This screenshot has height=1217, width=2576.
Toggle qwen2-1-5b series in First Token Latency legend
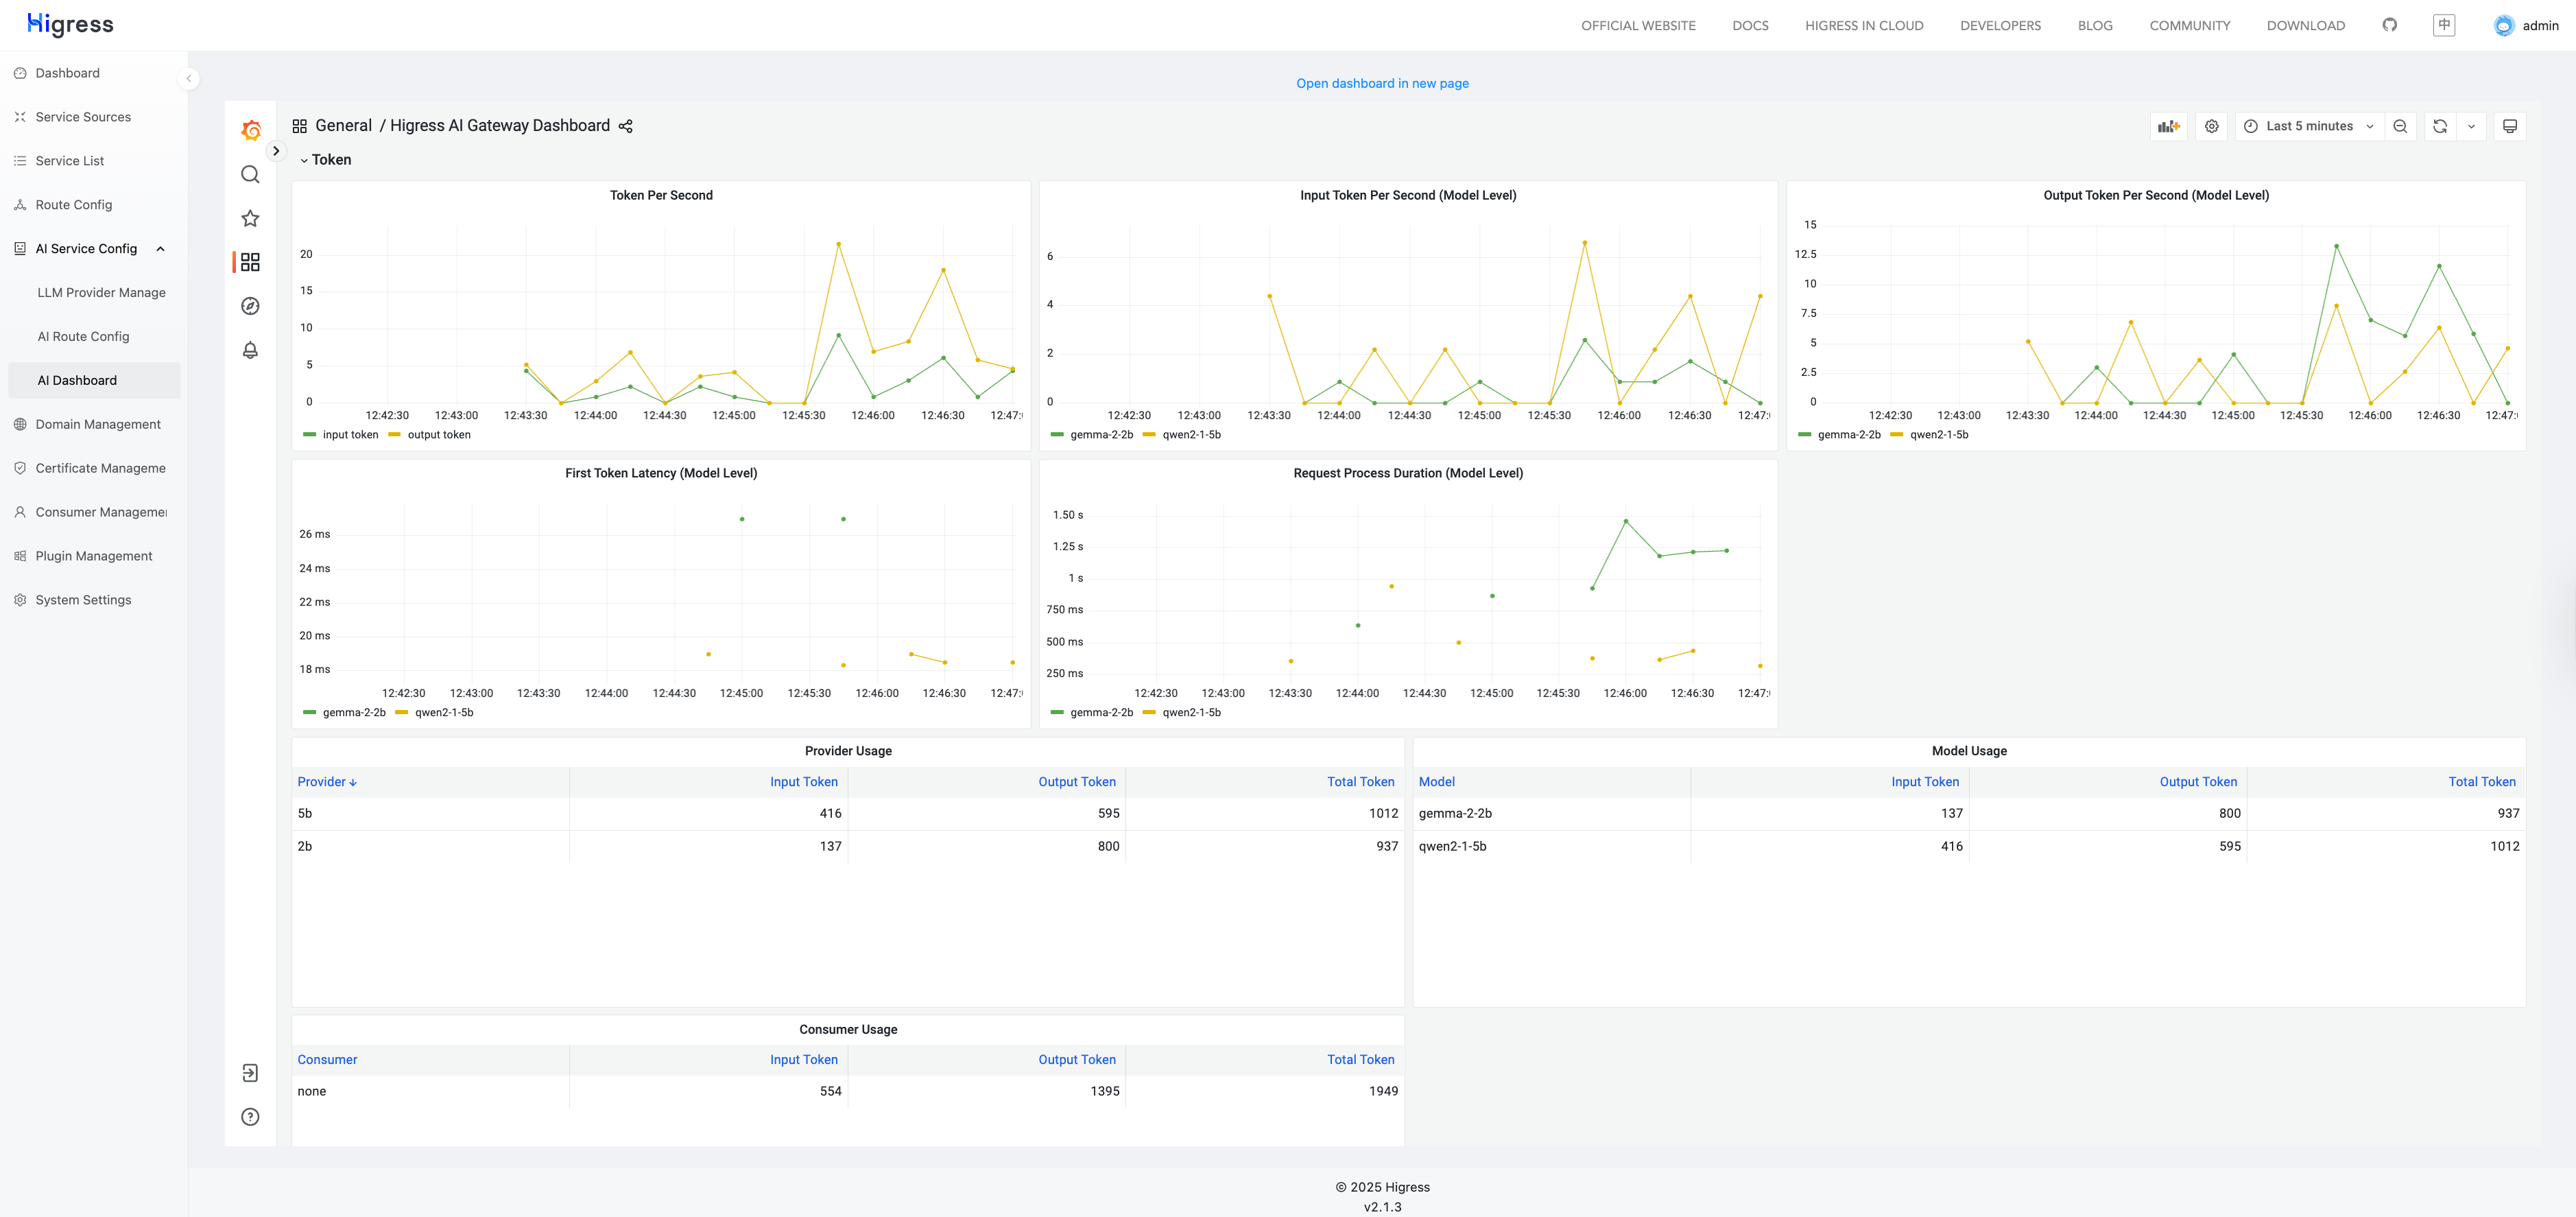(x=444, y=713)
